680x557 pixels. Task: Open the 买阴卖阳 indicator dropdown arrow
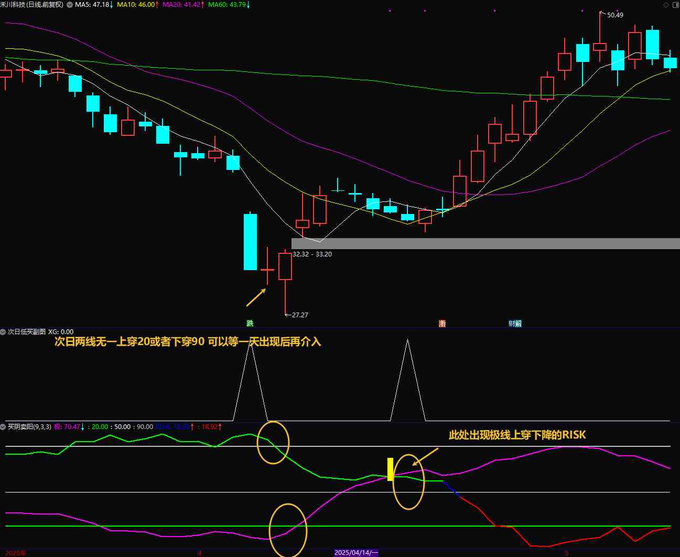3,427
